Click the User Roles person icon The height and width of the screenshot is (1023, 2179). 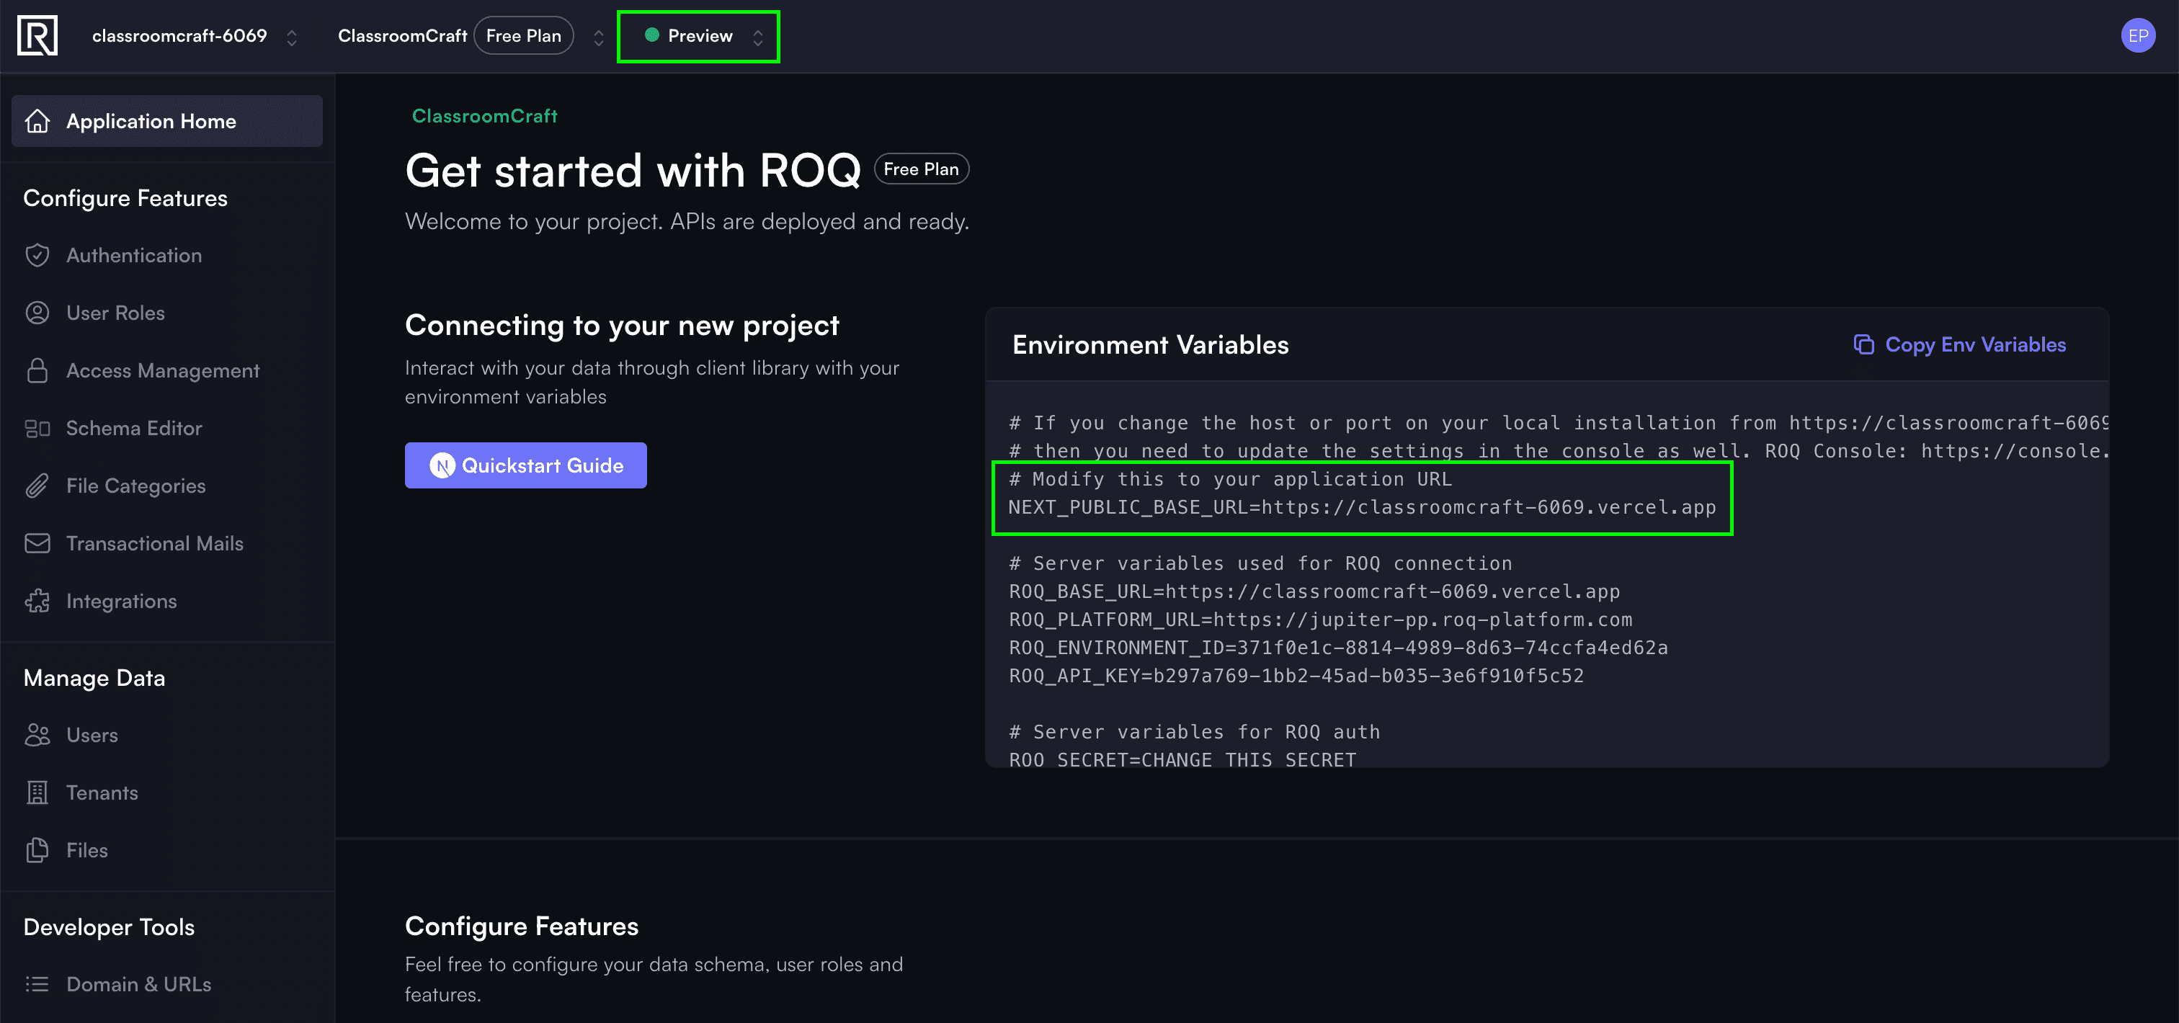tap(37, 313)
